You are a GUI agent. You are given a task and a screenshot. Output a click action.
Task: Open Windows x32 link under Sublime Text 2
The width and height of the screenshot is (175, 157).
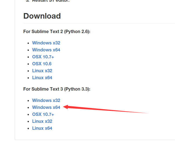coord(46,43)
